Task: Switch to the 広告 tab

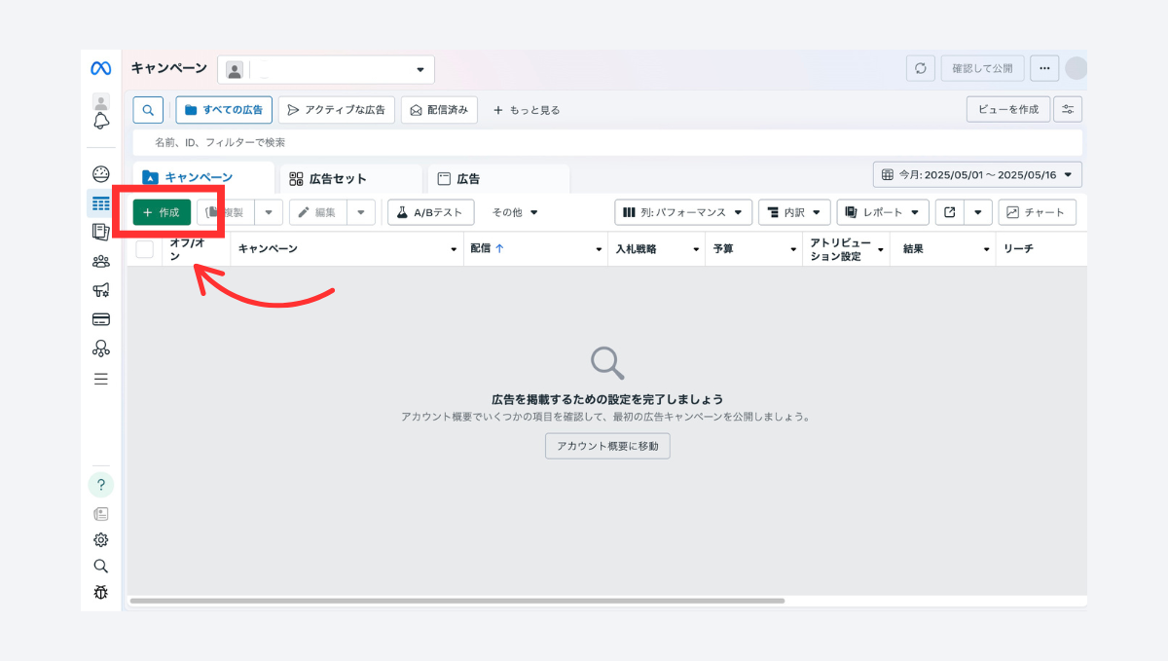Action: pos(498,179)
